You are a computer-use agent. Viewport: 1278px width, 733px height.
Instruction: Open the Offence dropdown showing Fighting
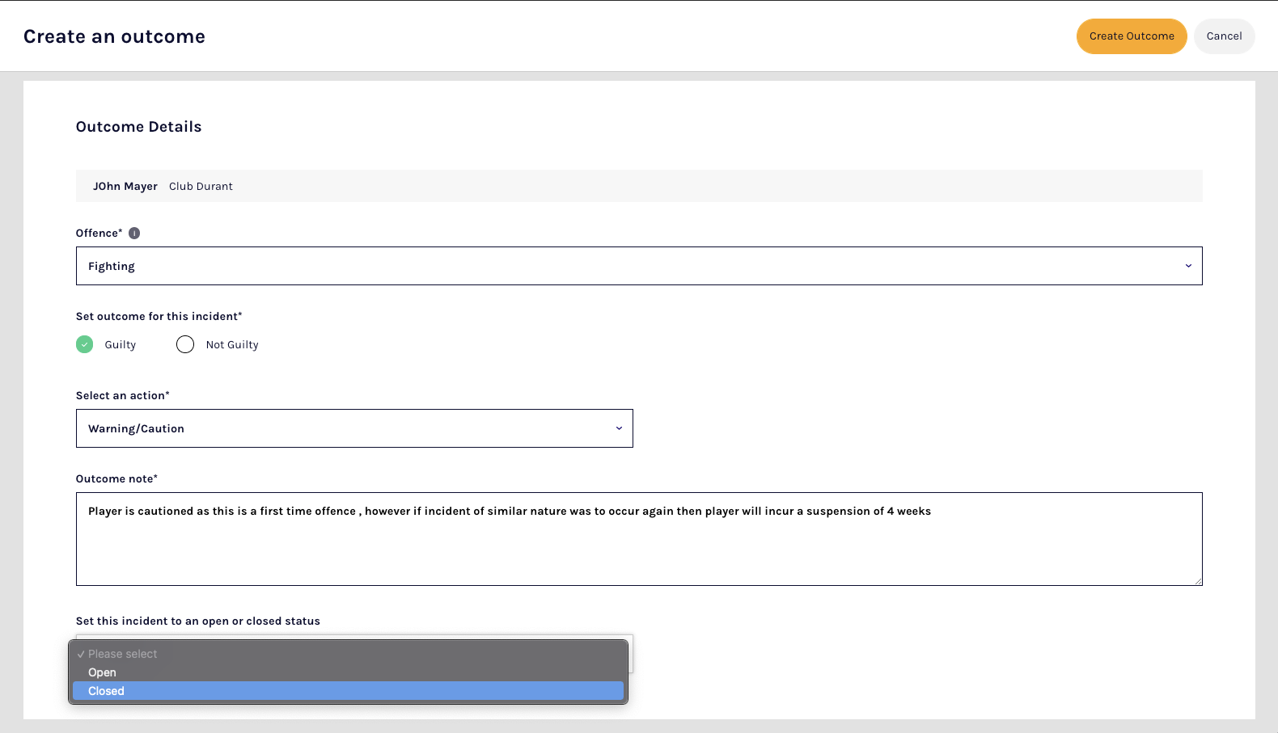631,266
